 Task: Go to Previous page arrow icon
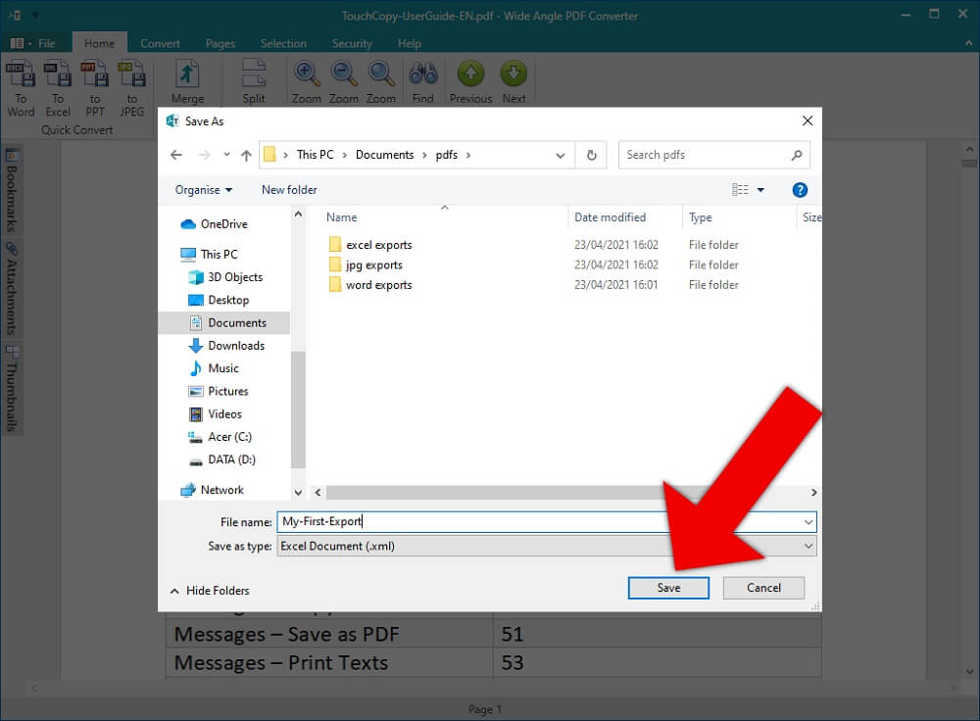tap(470, 75)
